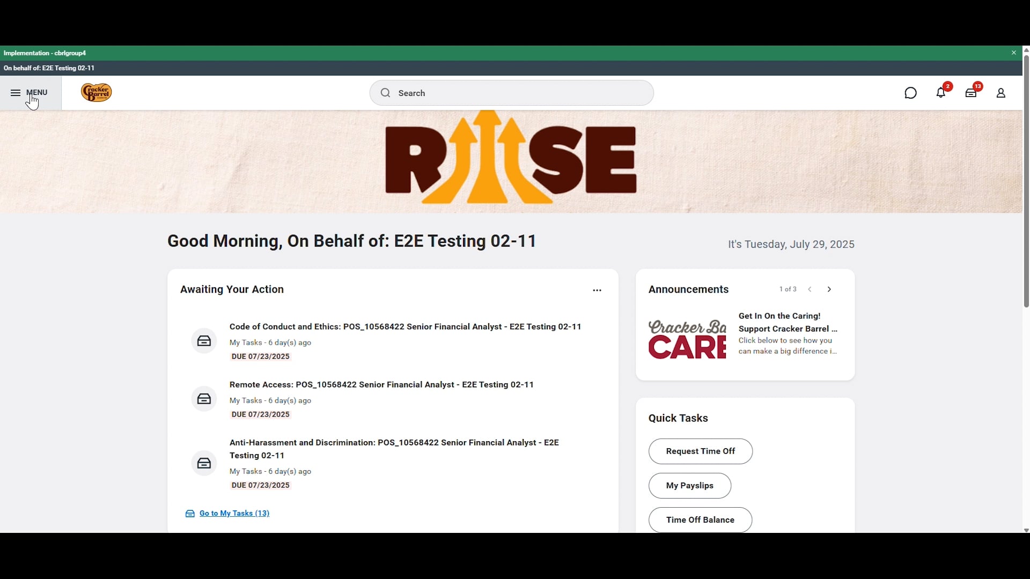Open the Notifications bell icon
This screenshot has width=1030, height=579.
tap(941, 93)
